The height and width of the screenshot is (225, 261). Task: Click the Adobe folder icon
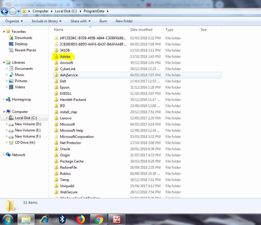56,57
